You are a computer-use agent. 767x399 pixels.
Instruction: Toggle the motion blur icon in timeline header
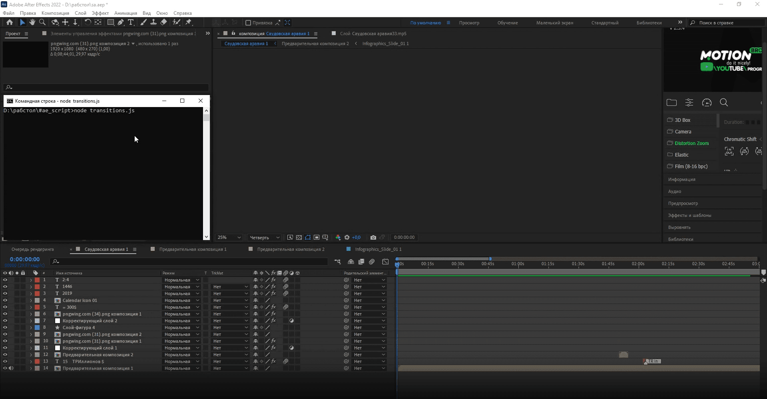click(372, 262)
